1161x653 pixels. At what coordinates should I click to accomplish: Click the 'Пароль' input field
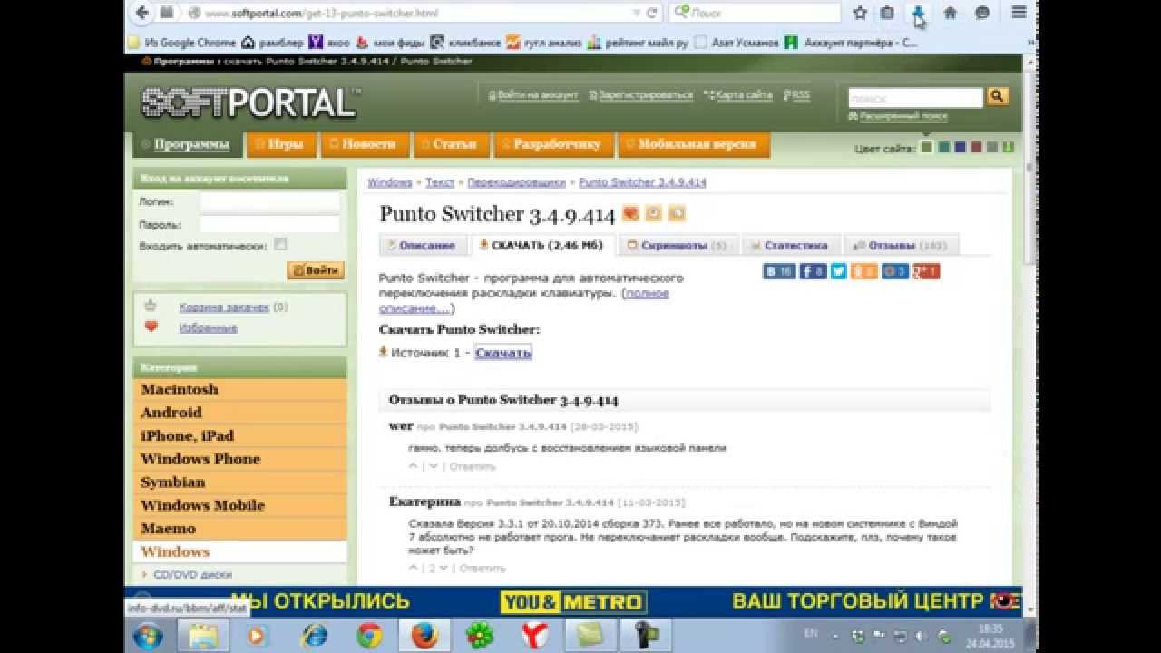[269, 224]
